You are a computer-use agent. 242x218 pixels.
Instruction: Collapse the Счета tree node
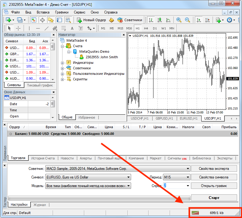(62, 46)
